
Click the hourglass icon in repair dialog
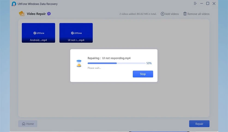[79, 63]
